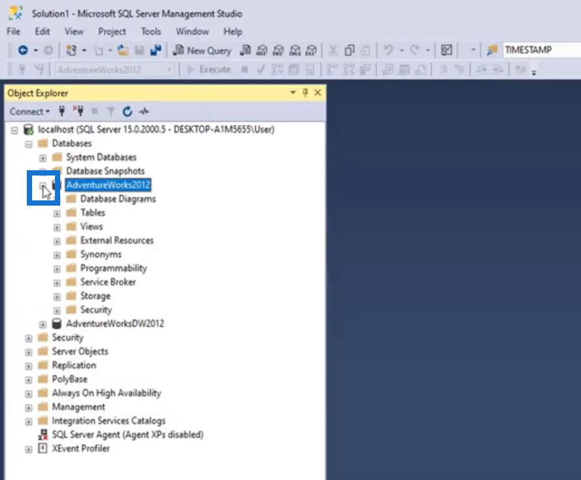Open the Connect dropdown in Object Explorer
581x480 pixels.
tap(29, 111)
